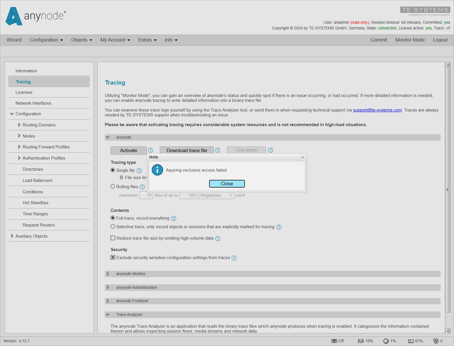454x346 pixels.
Task: Open help for Selective trace option
Action: pyautogui.click(x=279, y=227)
